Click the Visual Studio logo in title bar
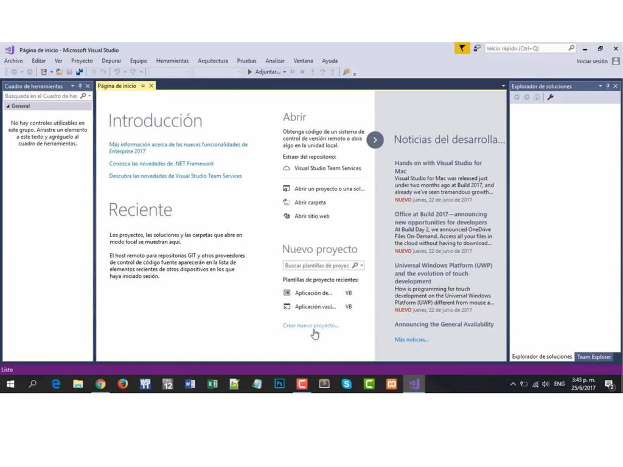The width and height of the screenshot is (623, 467). pyautogui.click(x=10, y=50)
